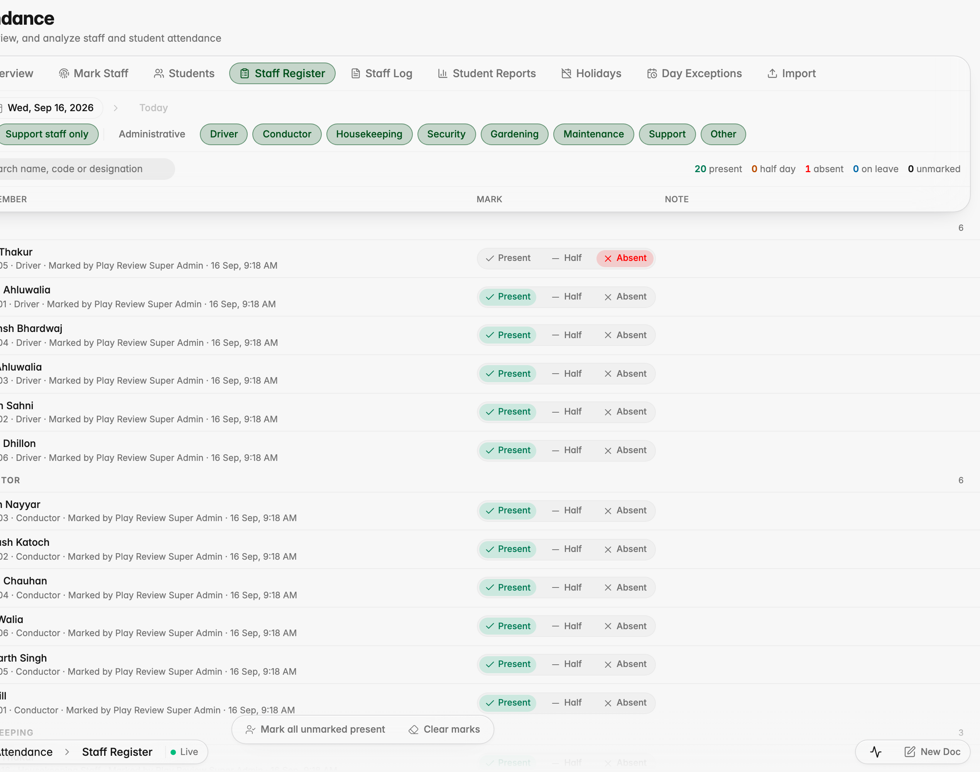Screen dimensions: 980x772
Task: Mark Thakur as Present
Action: [x=508, y=258]
